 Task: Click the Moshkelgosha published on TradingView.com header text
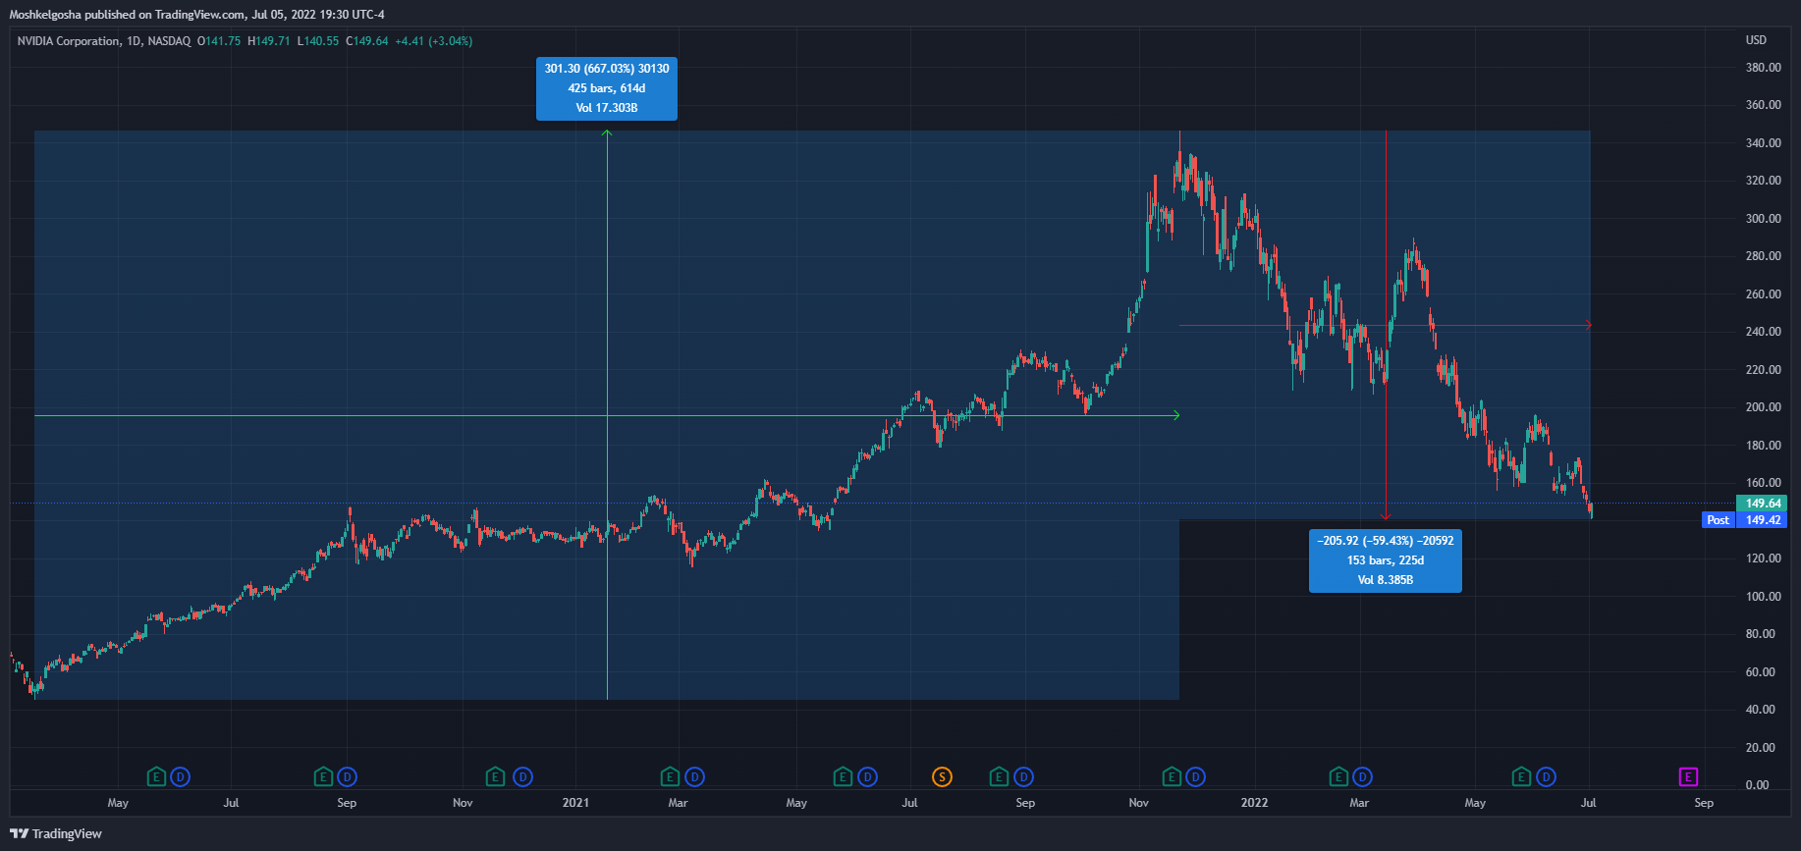pyautogui.click(x=196, y=15)
